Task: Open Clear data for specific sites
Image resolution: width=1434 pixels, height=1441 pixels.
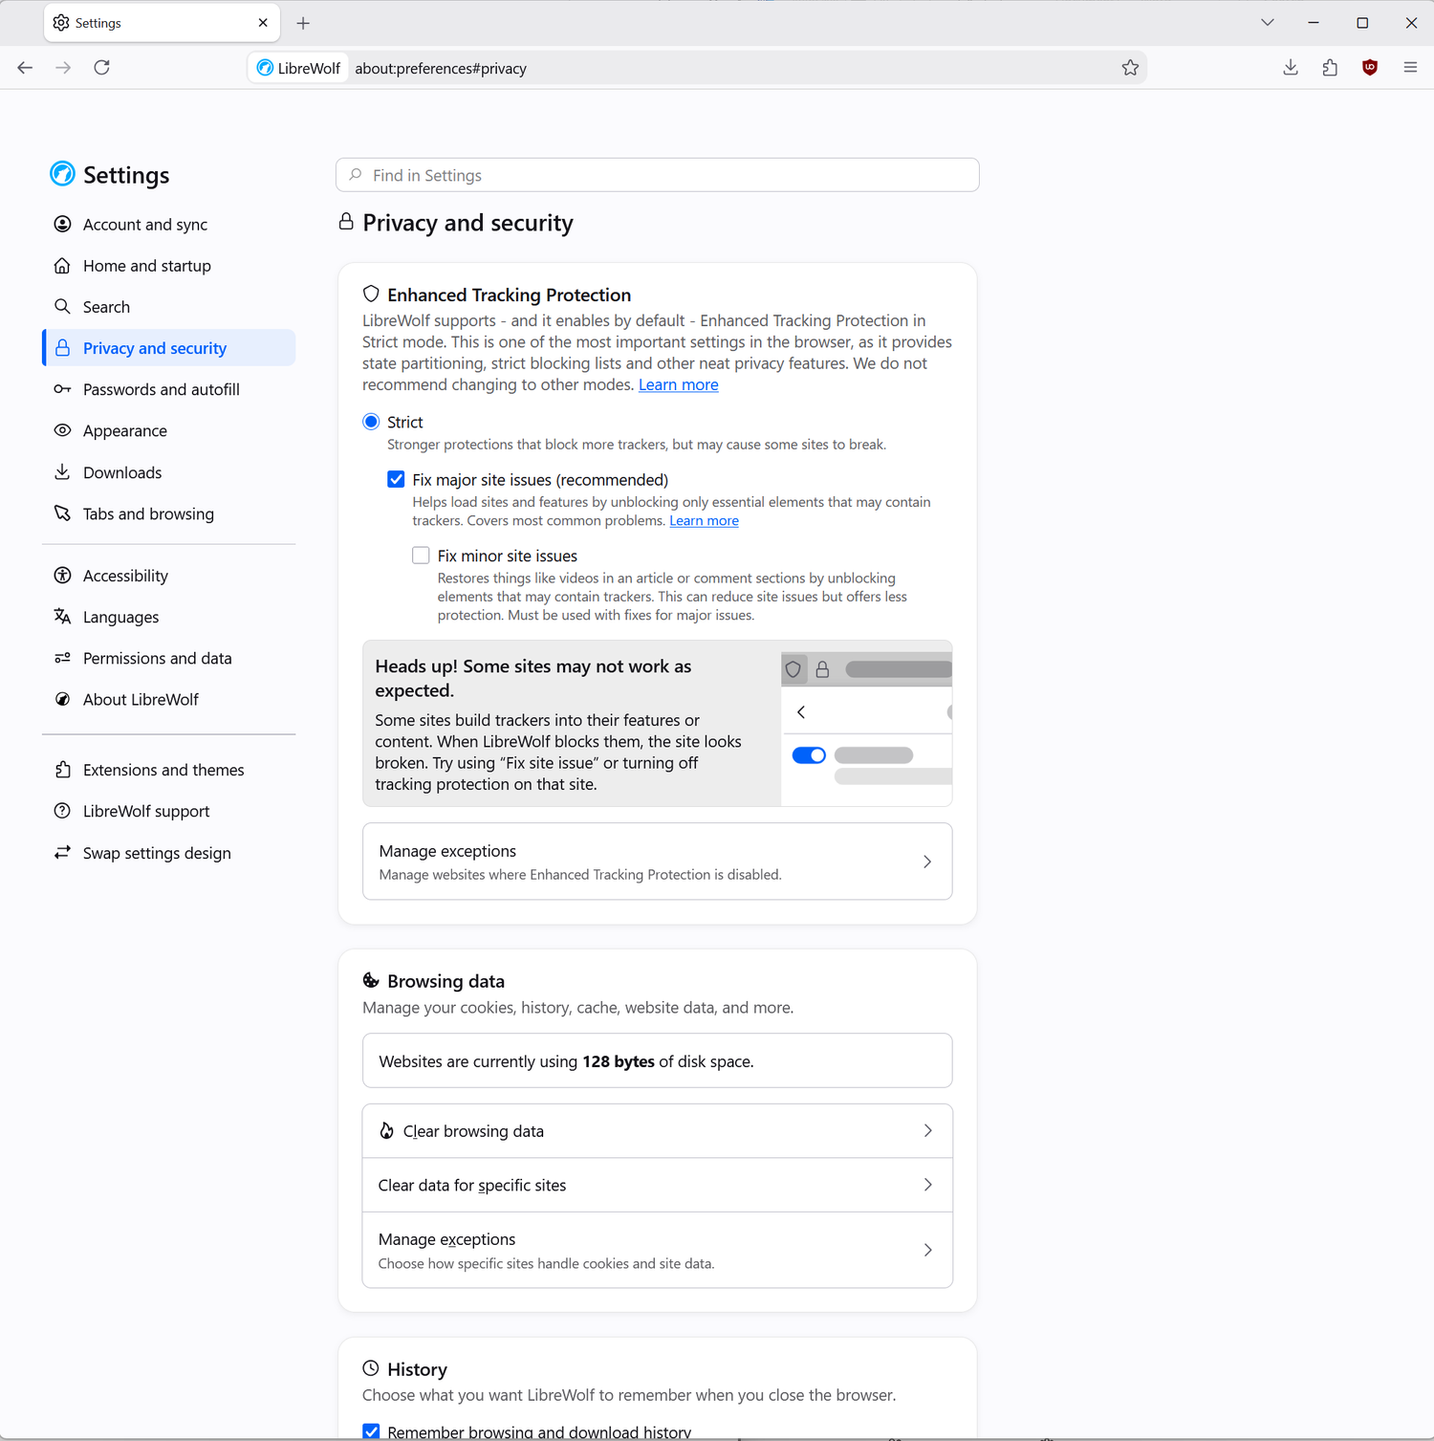Action: pos(658,1185)
